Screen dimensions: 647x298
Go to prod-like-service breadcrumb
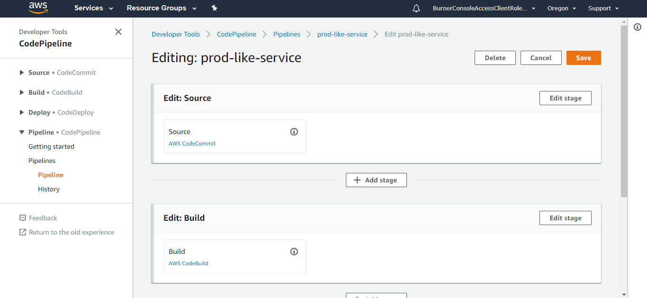[342, 34]
